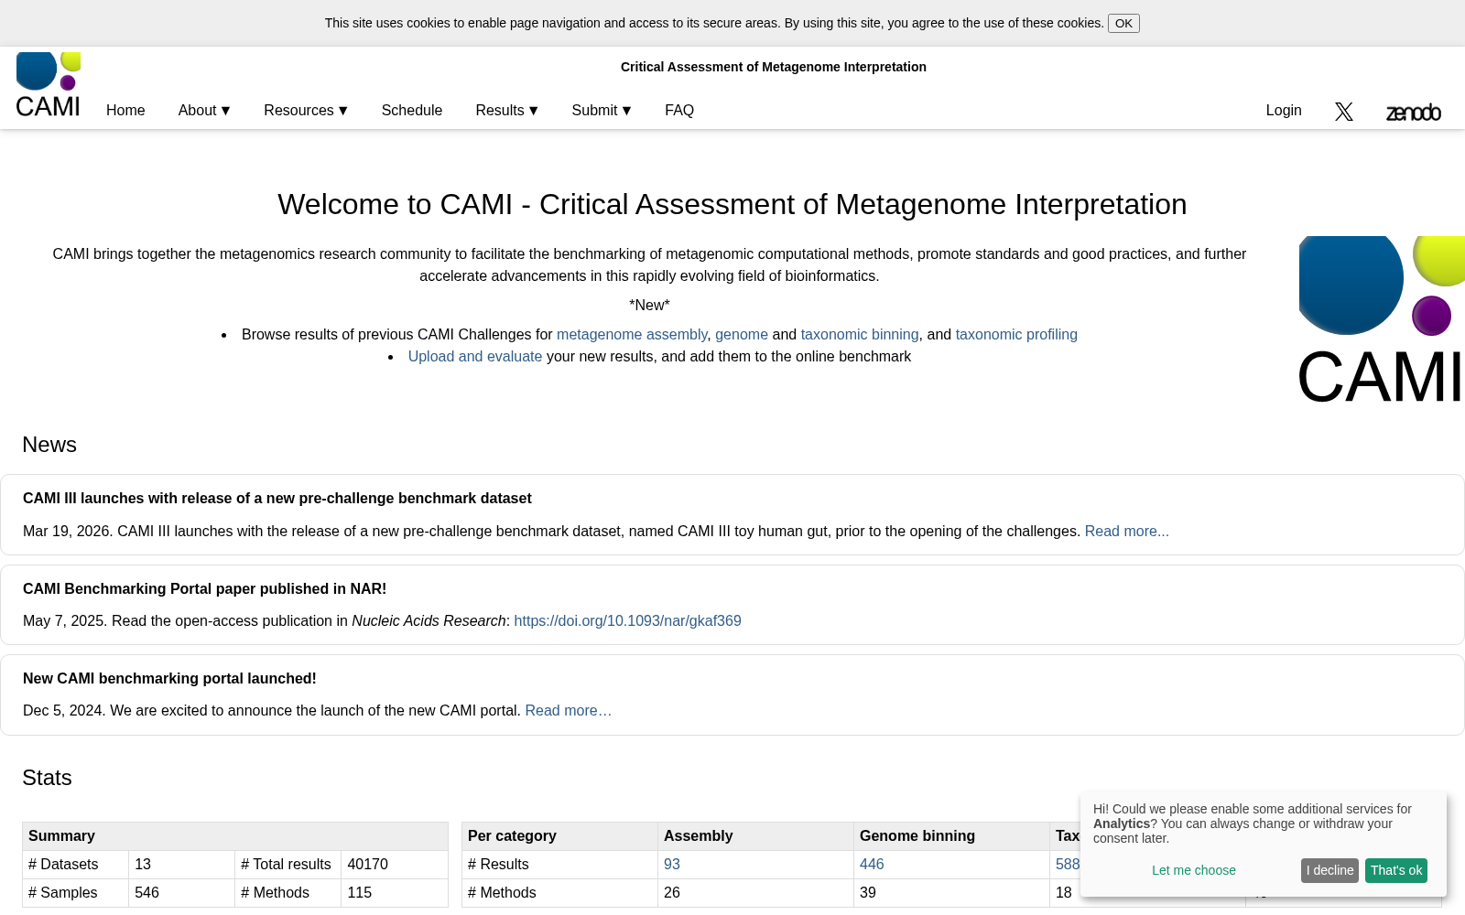1465x915 pixels.
Task: Click the Assembly methods count 26
Action: (672, 893)
